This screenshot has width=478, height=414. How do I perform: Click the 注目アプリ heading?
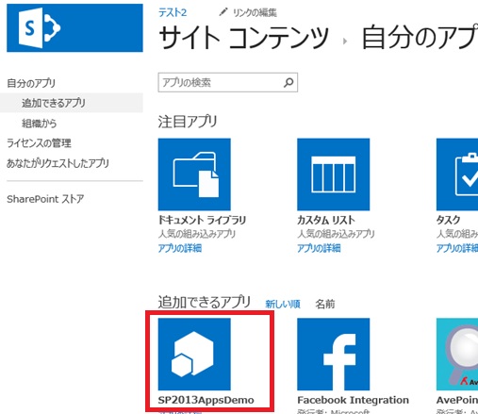point(188,122)
